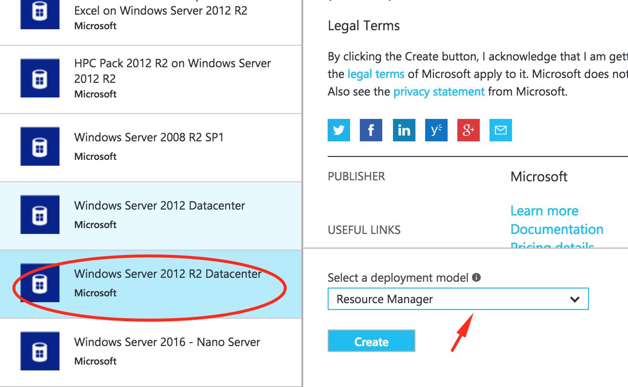Click Excel on Windows Server image icon
The width and height of the screenshot is (628, 387).
click(40, 15)
